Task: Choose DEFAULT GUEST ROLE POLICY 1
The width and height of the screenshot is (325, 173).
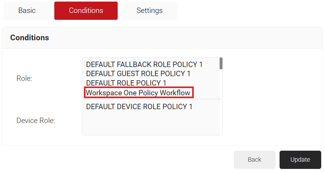Action: coord(138,74)
